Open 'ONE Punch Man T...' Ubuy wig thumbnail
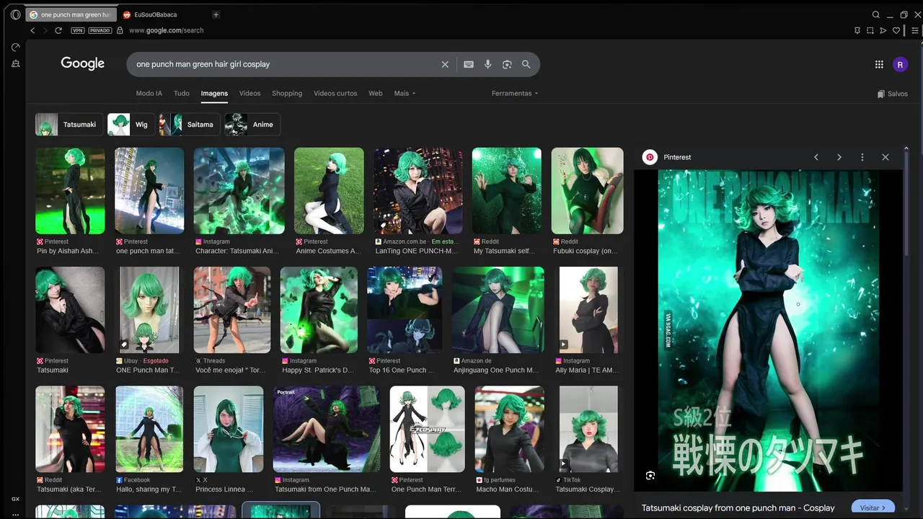This screenshot has width=923, height=519. pyautogui.click(x=149, y=310)
